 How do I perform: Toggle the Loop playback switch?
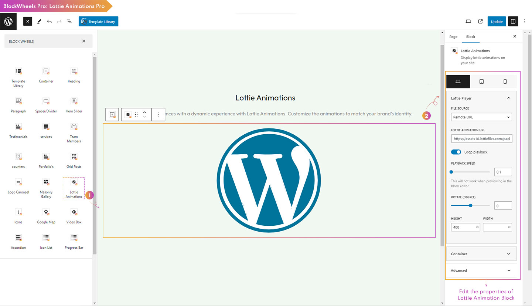[x=456, y=152]
